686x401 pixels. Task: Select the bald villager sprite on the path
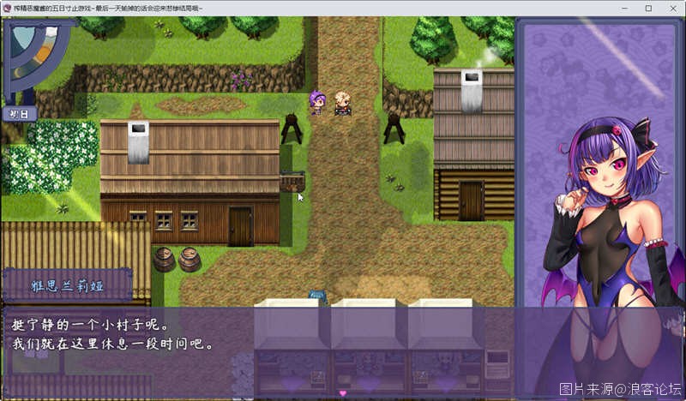(342, 102)
